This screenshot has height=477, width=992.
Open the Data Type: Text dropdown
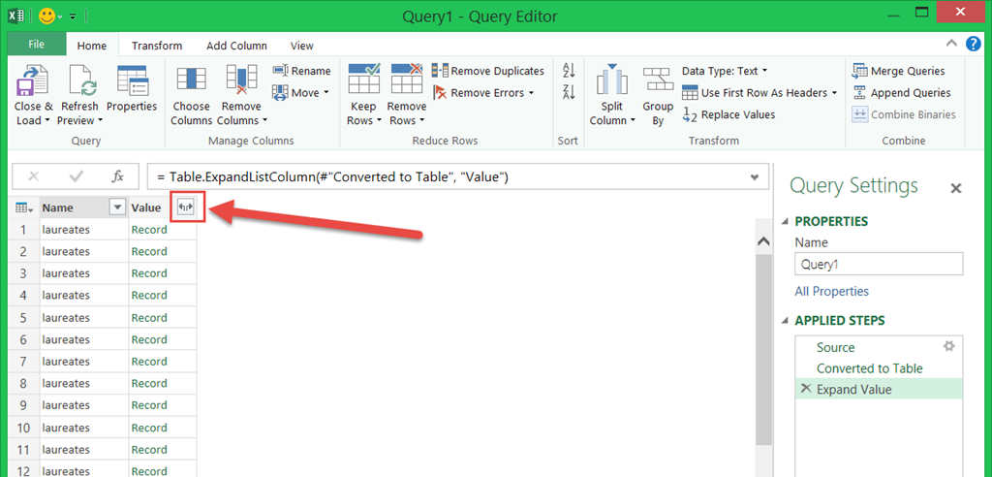(x=724, y=71)
